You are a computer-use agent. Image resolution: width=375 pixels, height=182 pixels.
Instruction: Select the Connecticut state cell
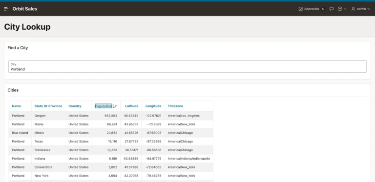[43, 167]
